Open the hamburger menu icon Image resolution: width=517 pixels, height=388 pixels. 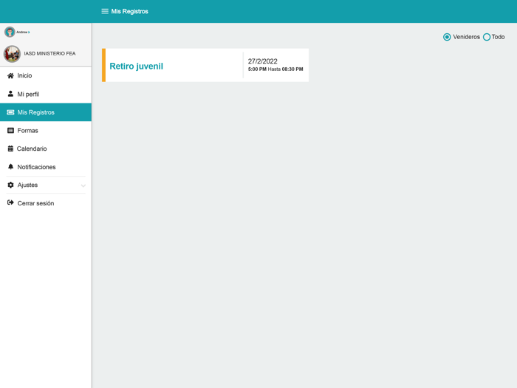[x=105, y=11]
